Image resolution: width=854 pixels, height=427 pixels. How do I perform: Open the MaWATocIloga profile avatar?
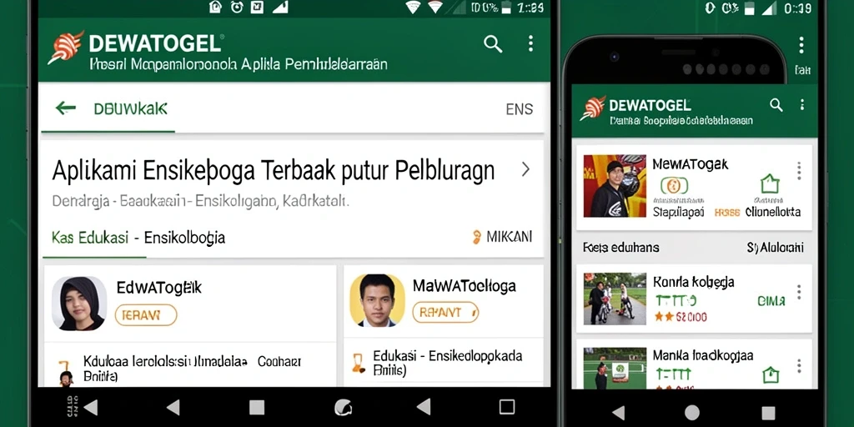point(378,300)
